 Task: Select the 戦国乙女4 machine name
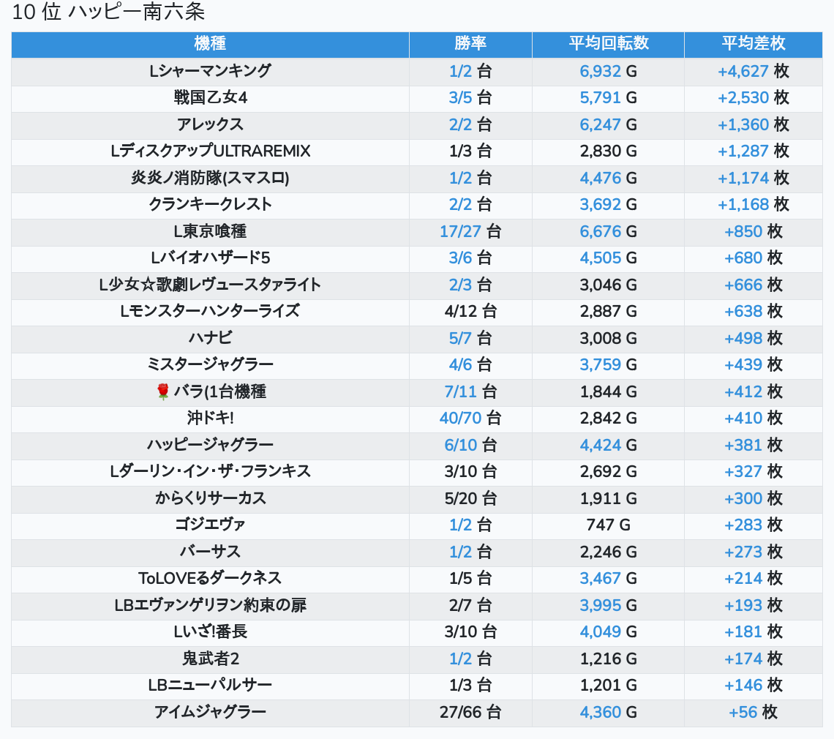[210, 97]
